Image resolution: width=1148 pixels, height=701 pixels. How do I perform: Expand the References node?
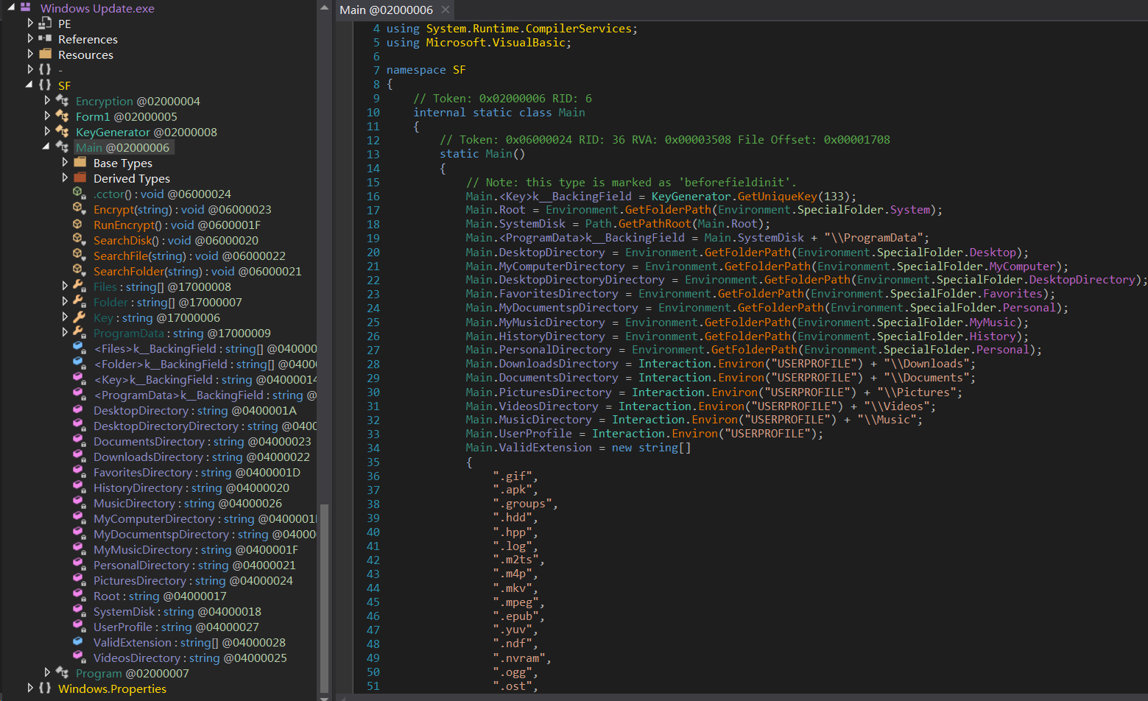pyautogui.click(x=30, y=38)
